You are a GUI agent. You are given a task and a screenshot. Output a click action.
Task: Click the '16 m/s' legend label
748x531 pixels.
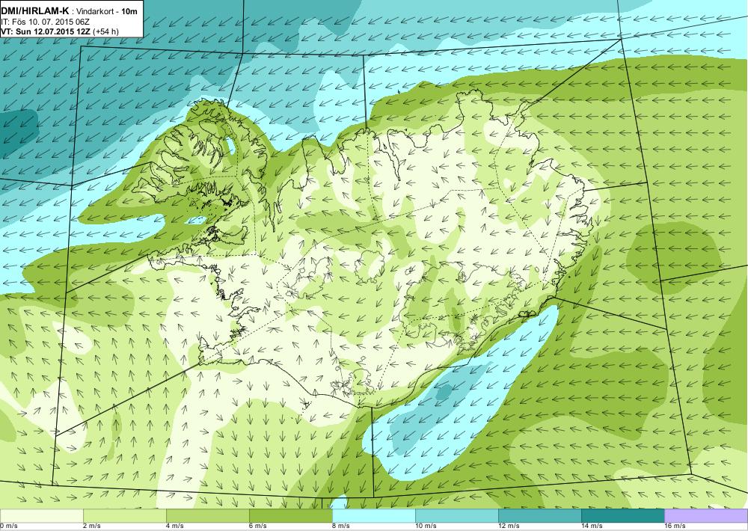coord(675,527)
